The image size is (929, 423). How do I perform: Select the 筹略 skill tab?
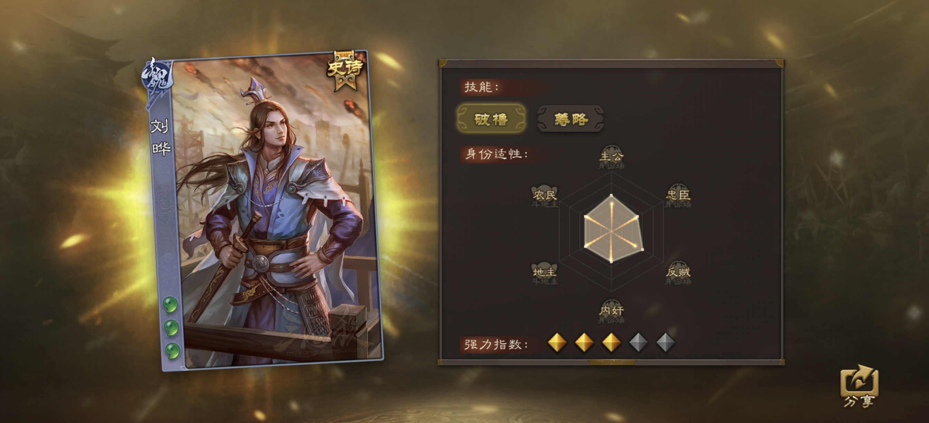(571, 119)
